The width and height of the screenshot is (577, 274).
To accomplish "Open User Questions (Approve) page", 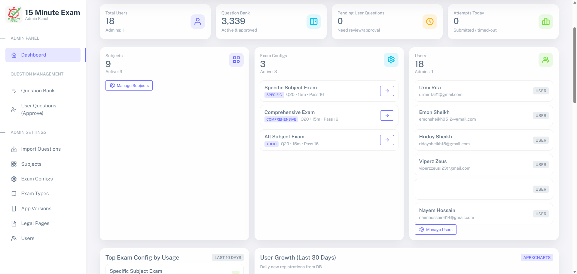I will pos(43,109).
